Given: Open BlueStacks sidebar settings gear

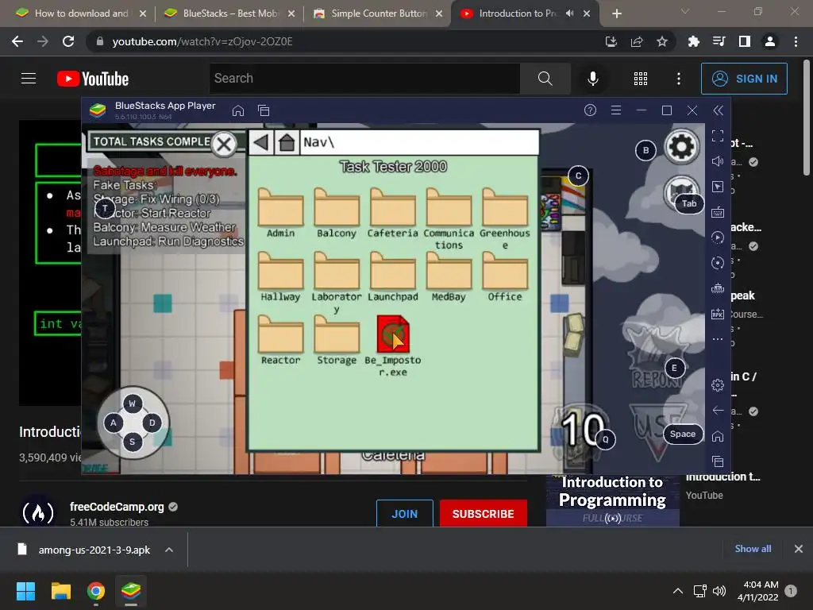Looking at the screenshot, I should click(718, 385).
